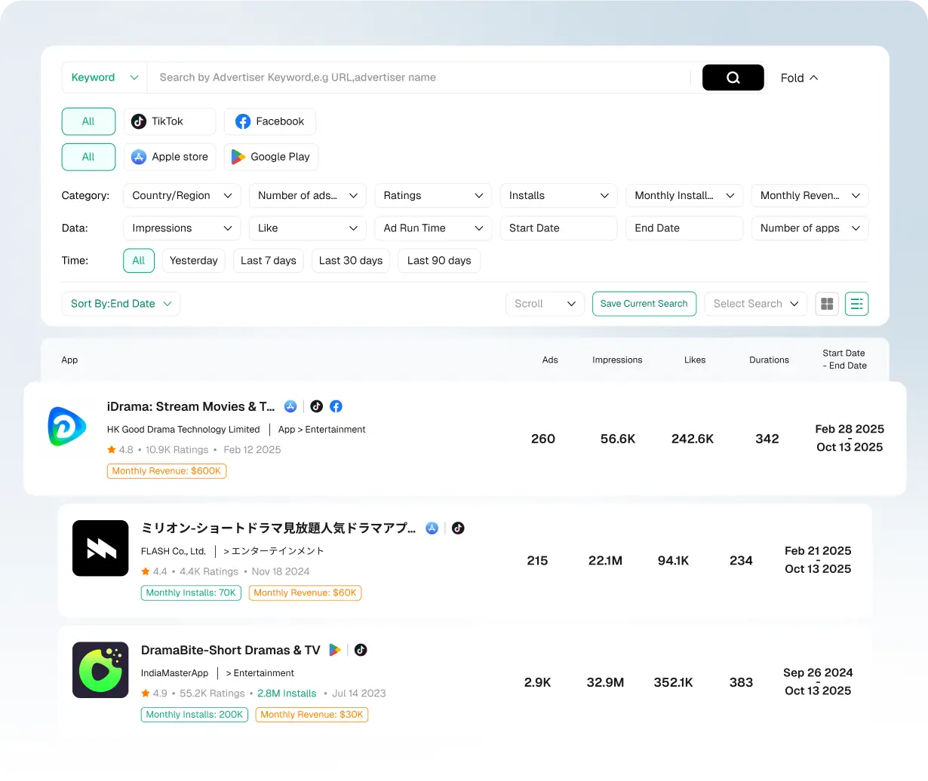
Task: Switch to grid view layout icon
Action: [827, 304]
